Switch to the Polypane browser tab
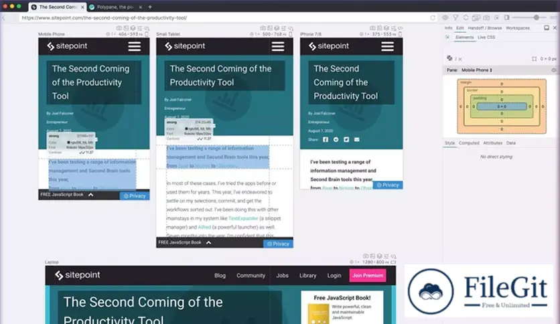Image resolution: width=560 pixels, height=324 pixels. pos(115,7)
